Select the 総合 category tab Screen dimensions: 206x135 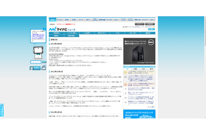[53, 20]
